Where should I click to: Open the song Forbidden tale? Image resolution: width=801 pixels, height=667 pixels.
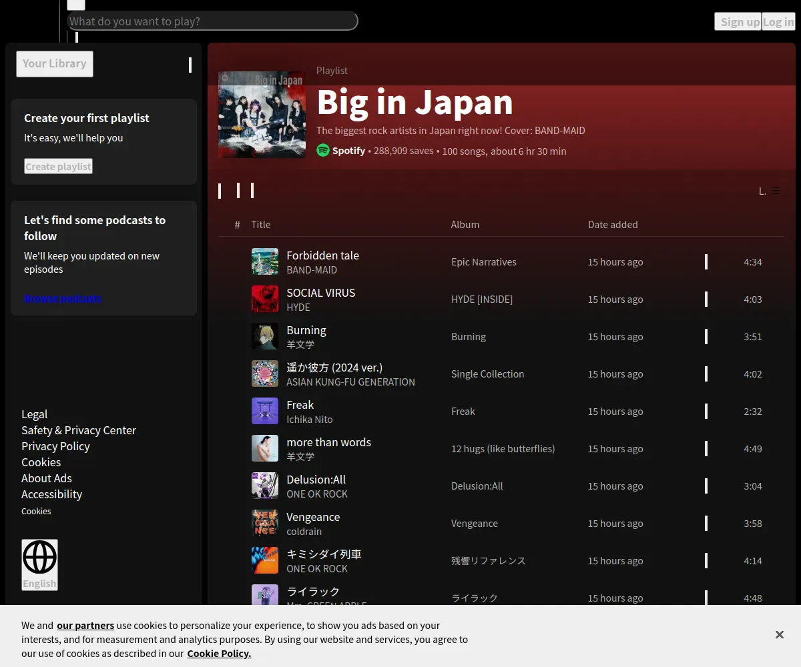click(x=322, y=255)
